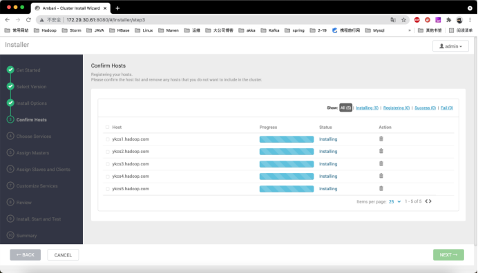Open Installing status link for ykcs3.hadoop.com
Screen dimensions: 478x273
(x=328, y=164)
